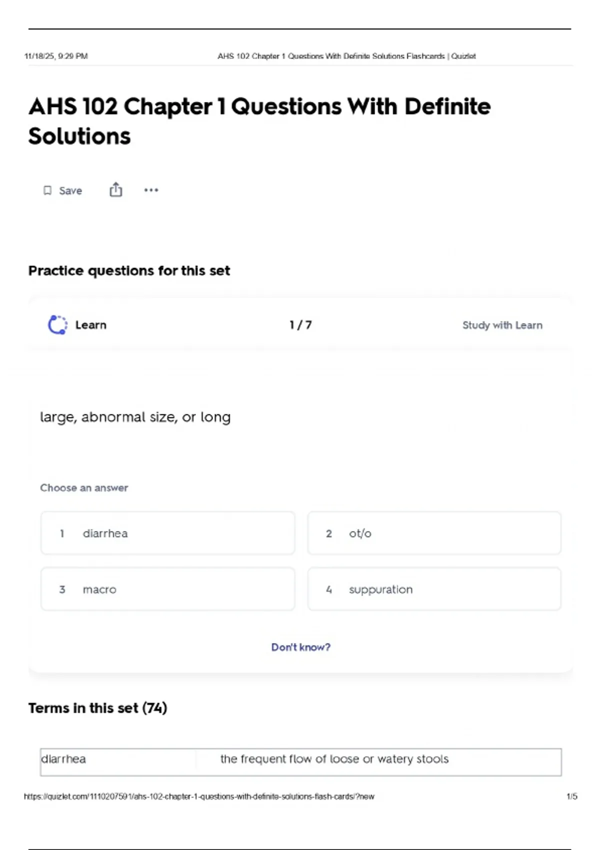Click the prompt "large, abnormal size, or long"
600x850 pixels.
pyautogui.click(x=135, y=417)
